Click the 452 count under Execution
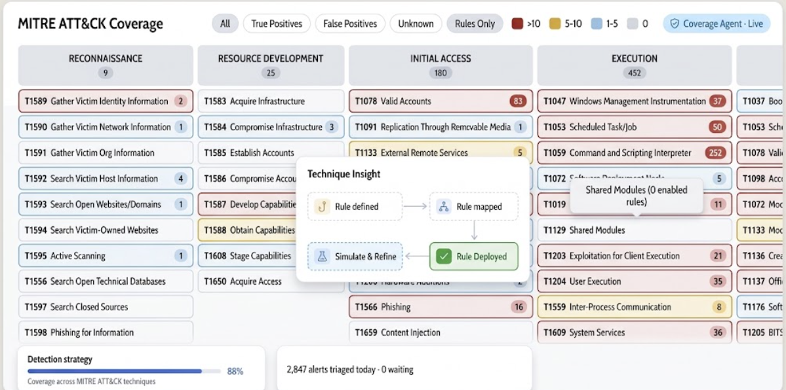This screenshot has width=786, height=390. point(634,73)
